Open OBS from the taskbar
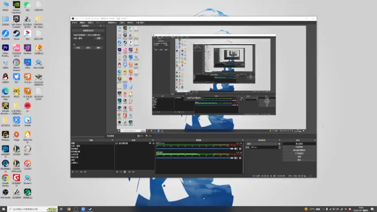The image size is (377, 212). 76,209
